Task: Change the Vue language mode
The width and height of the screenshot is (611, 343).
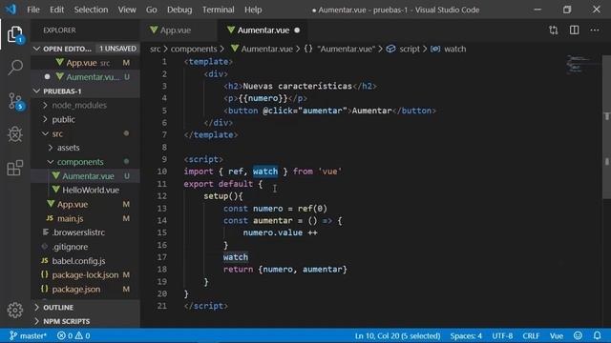Action: tap(556, 335)
